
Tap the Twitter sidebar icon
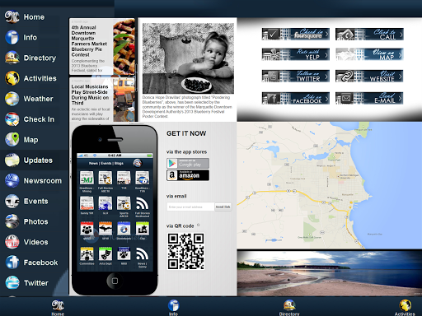point(12,283)
